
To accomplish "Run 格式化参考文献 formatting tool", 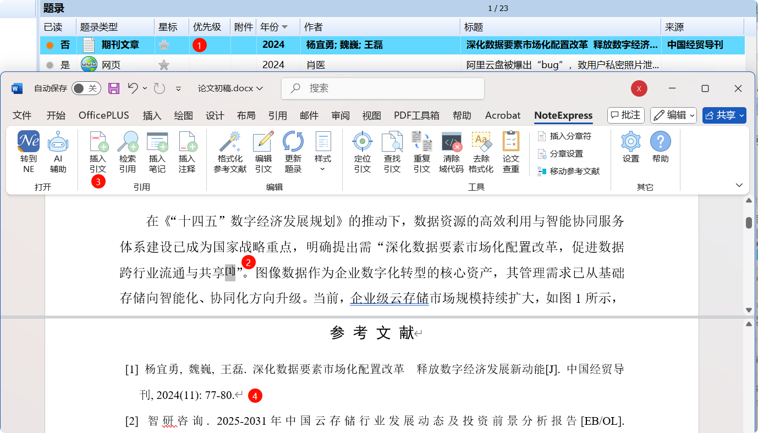I will pos(230,152).
